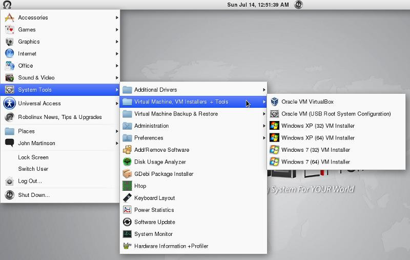Click the Robolinux logo in top panel
The height and width of the screenshot is (260, 410).
click(x=7, y=5)
